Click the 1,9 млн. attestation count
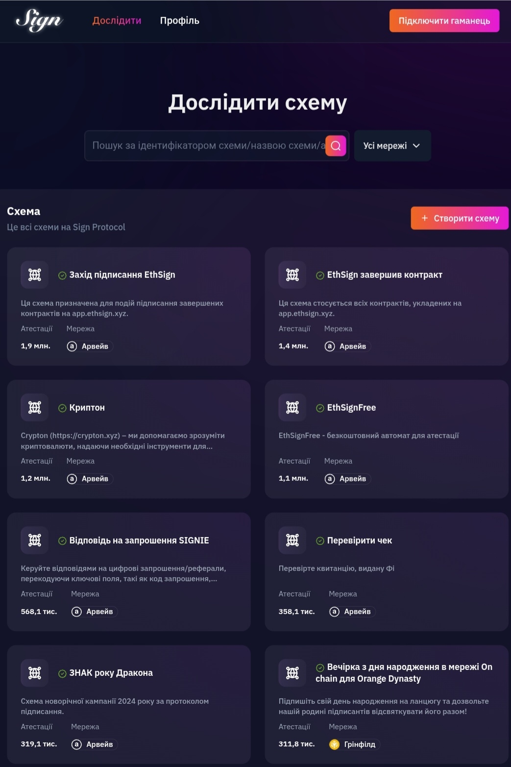Screen dimensions: 511x767 click(35, 346)
